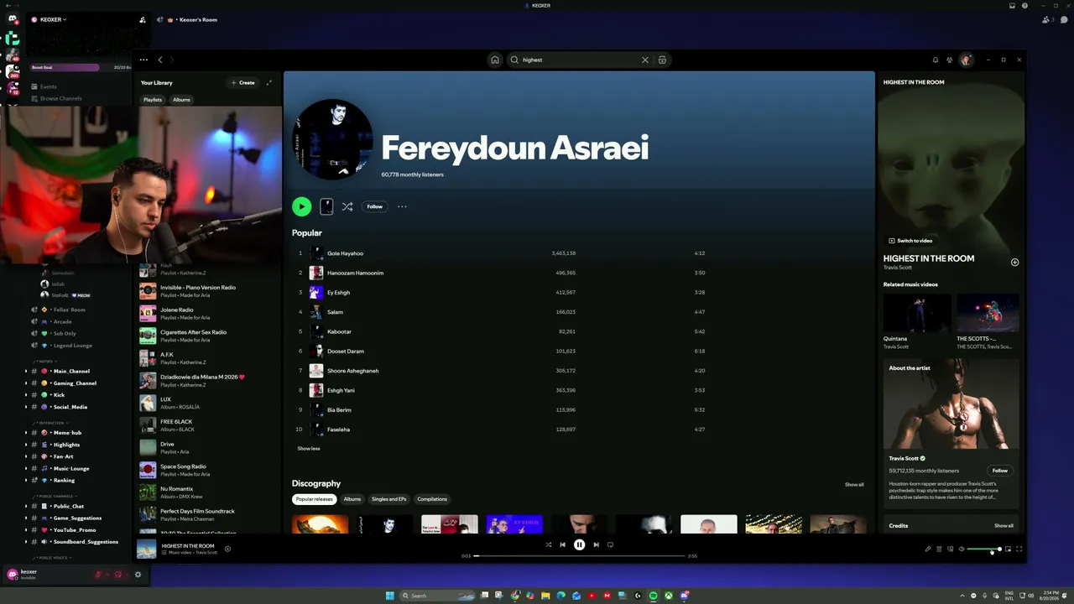This screenshot has width=1074, height=604.
Task: Open Spotify's three-dot main menu
Action: 143,60
